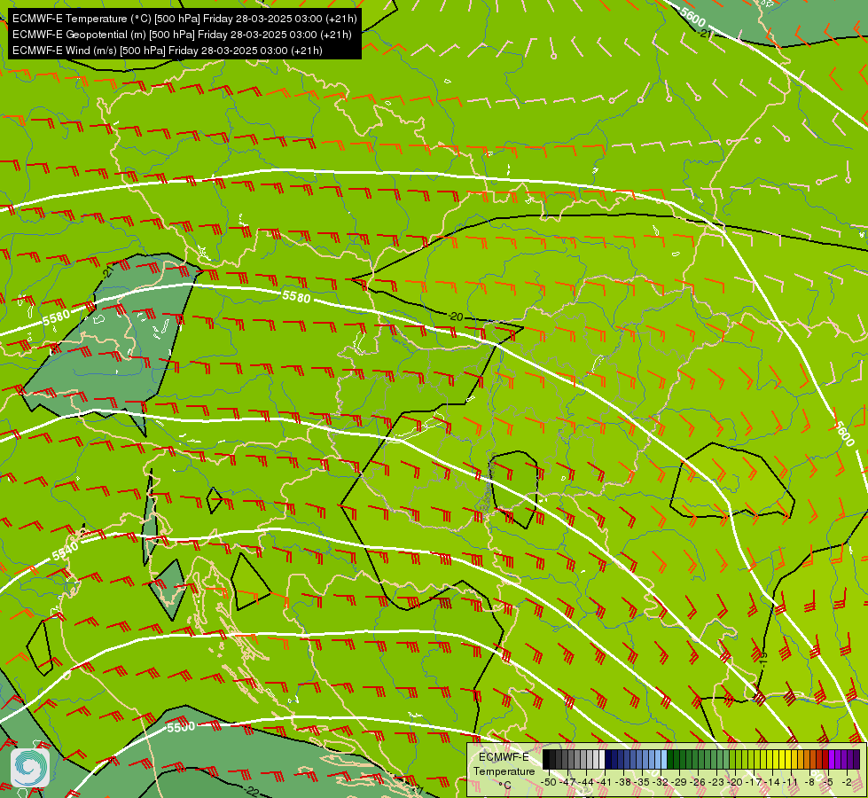The image size is (868, 798).
Task: Click the 5580 label above the -20 isotherm label
Action: [x=296, y=297]
